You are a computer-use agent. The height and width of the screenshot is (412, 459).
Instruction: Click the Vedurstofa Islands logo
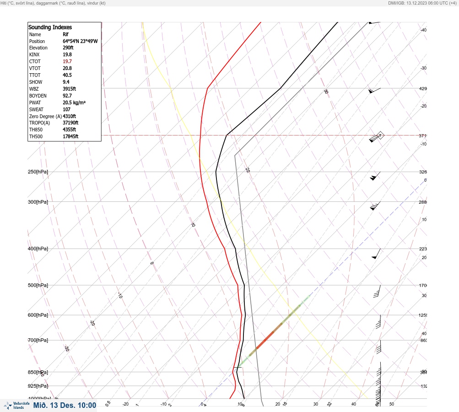(16, 406)
